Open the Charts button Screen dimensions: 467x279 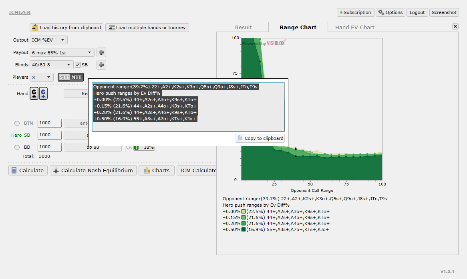pyautogui.click(x=156, y=171)
